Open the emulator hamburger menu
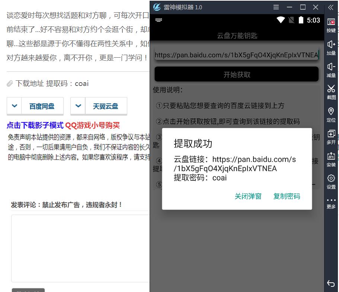Screen dimensions: 339x292 276,7
